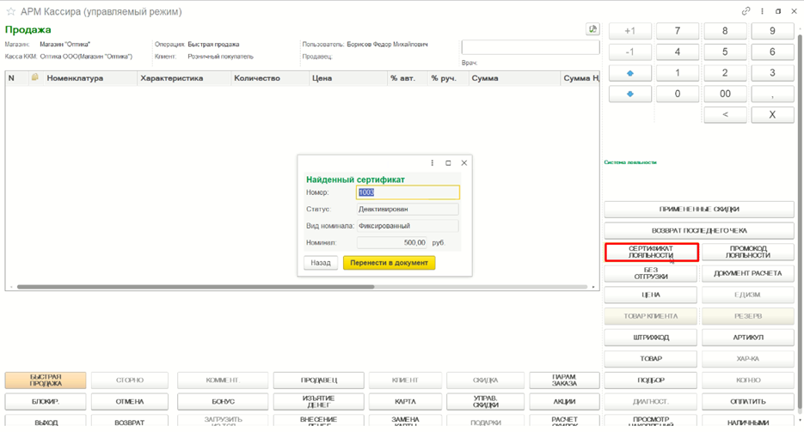Click the СЕРТИФИКАТ ЛОЯЛЬНОСТИ button
Image resolution: width=804 pixels, height=432 pixels.
tap(651, 252)
